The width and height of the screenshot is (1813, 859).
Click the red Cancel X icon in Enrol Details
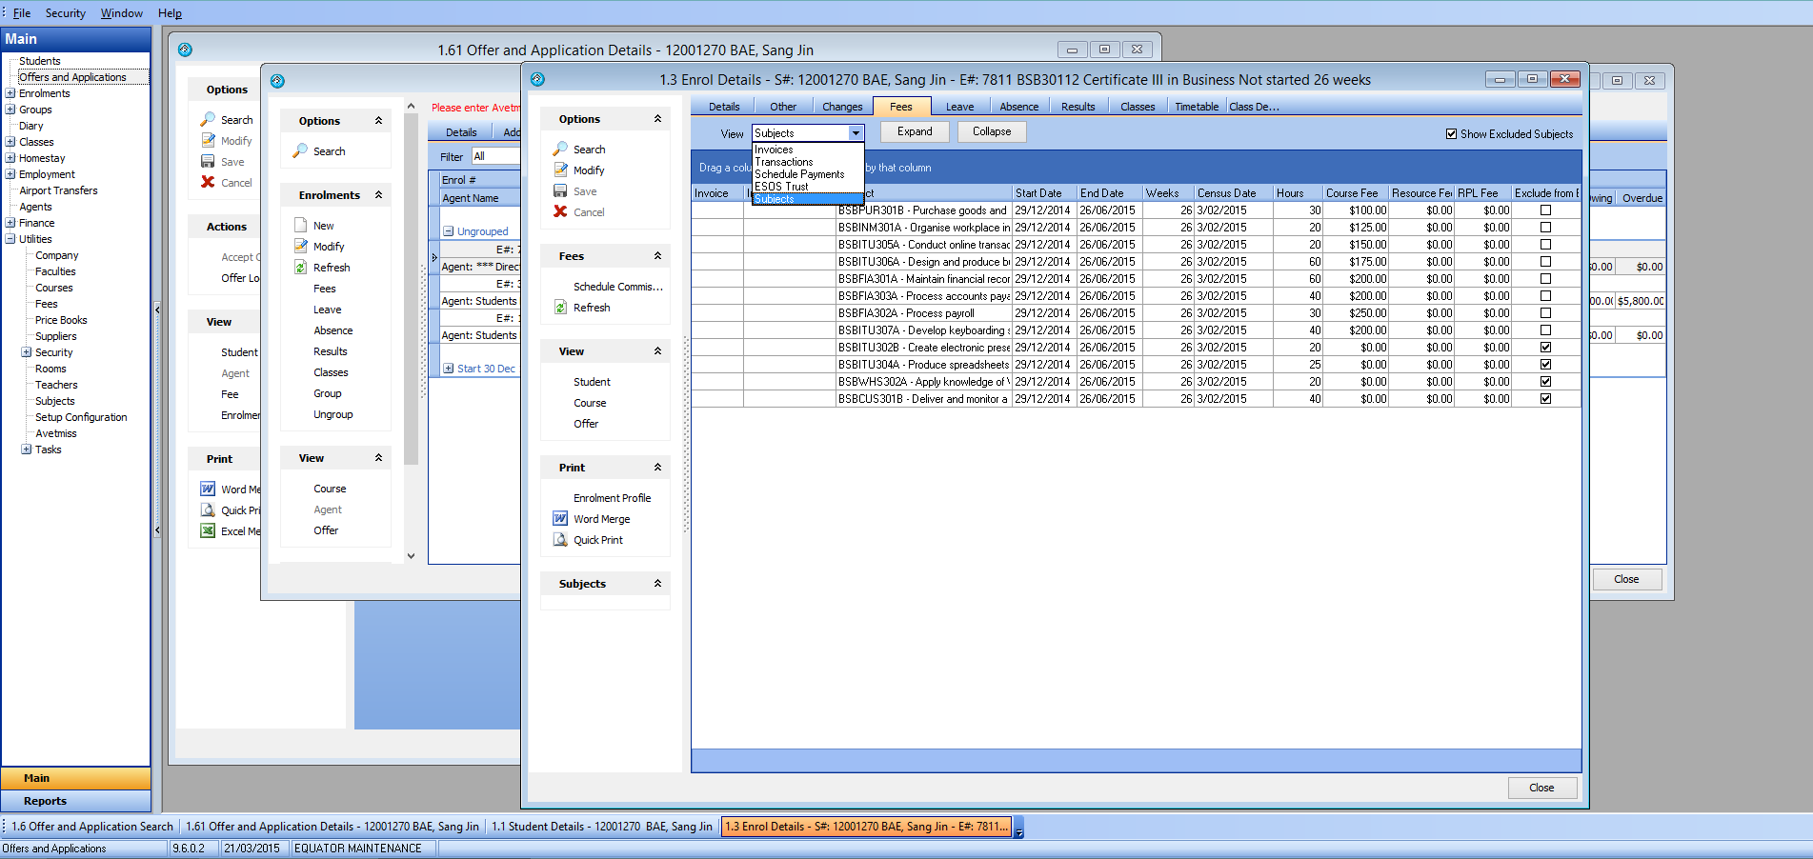point(560,212)
